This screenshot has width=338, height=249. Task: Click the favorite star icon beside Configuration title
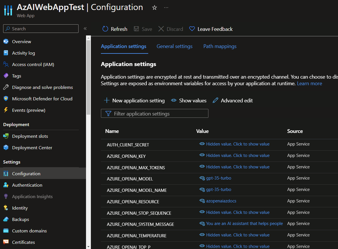tap(154, 8)
